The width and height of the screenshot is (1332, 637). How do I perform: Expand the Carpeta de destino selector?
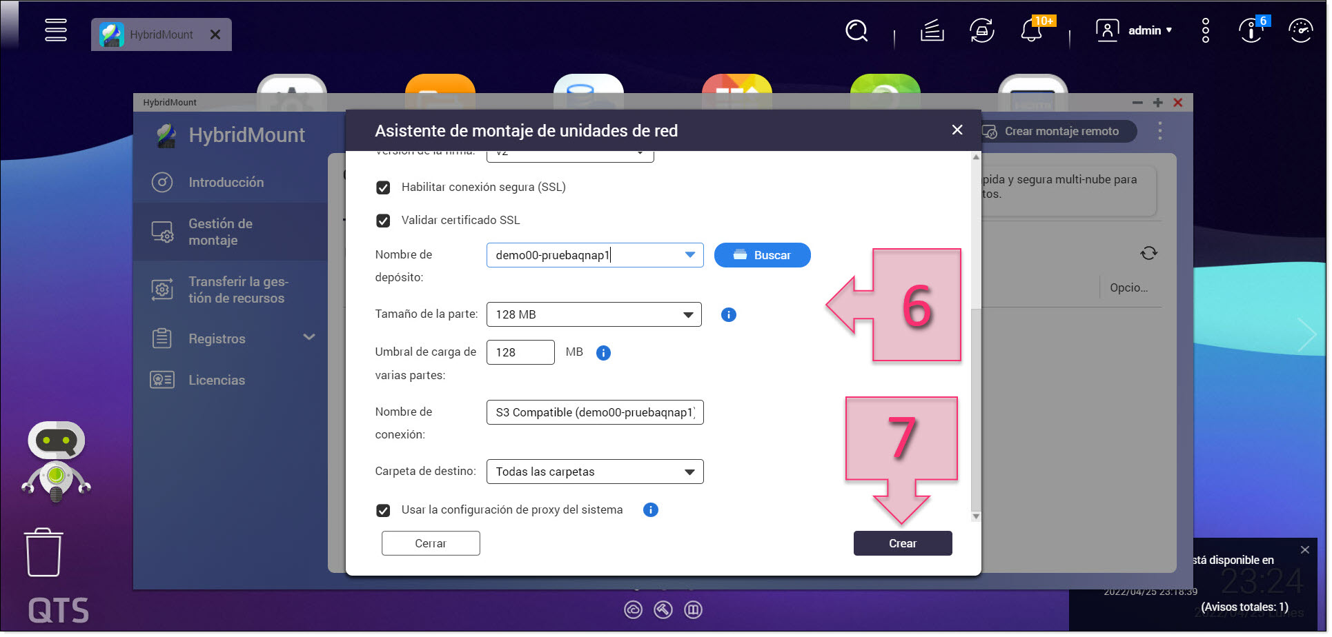[688, 472]
